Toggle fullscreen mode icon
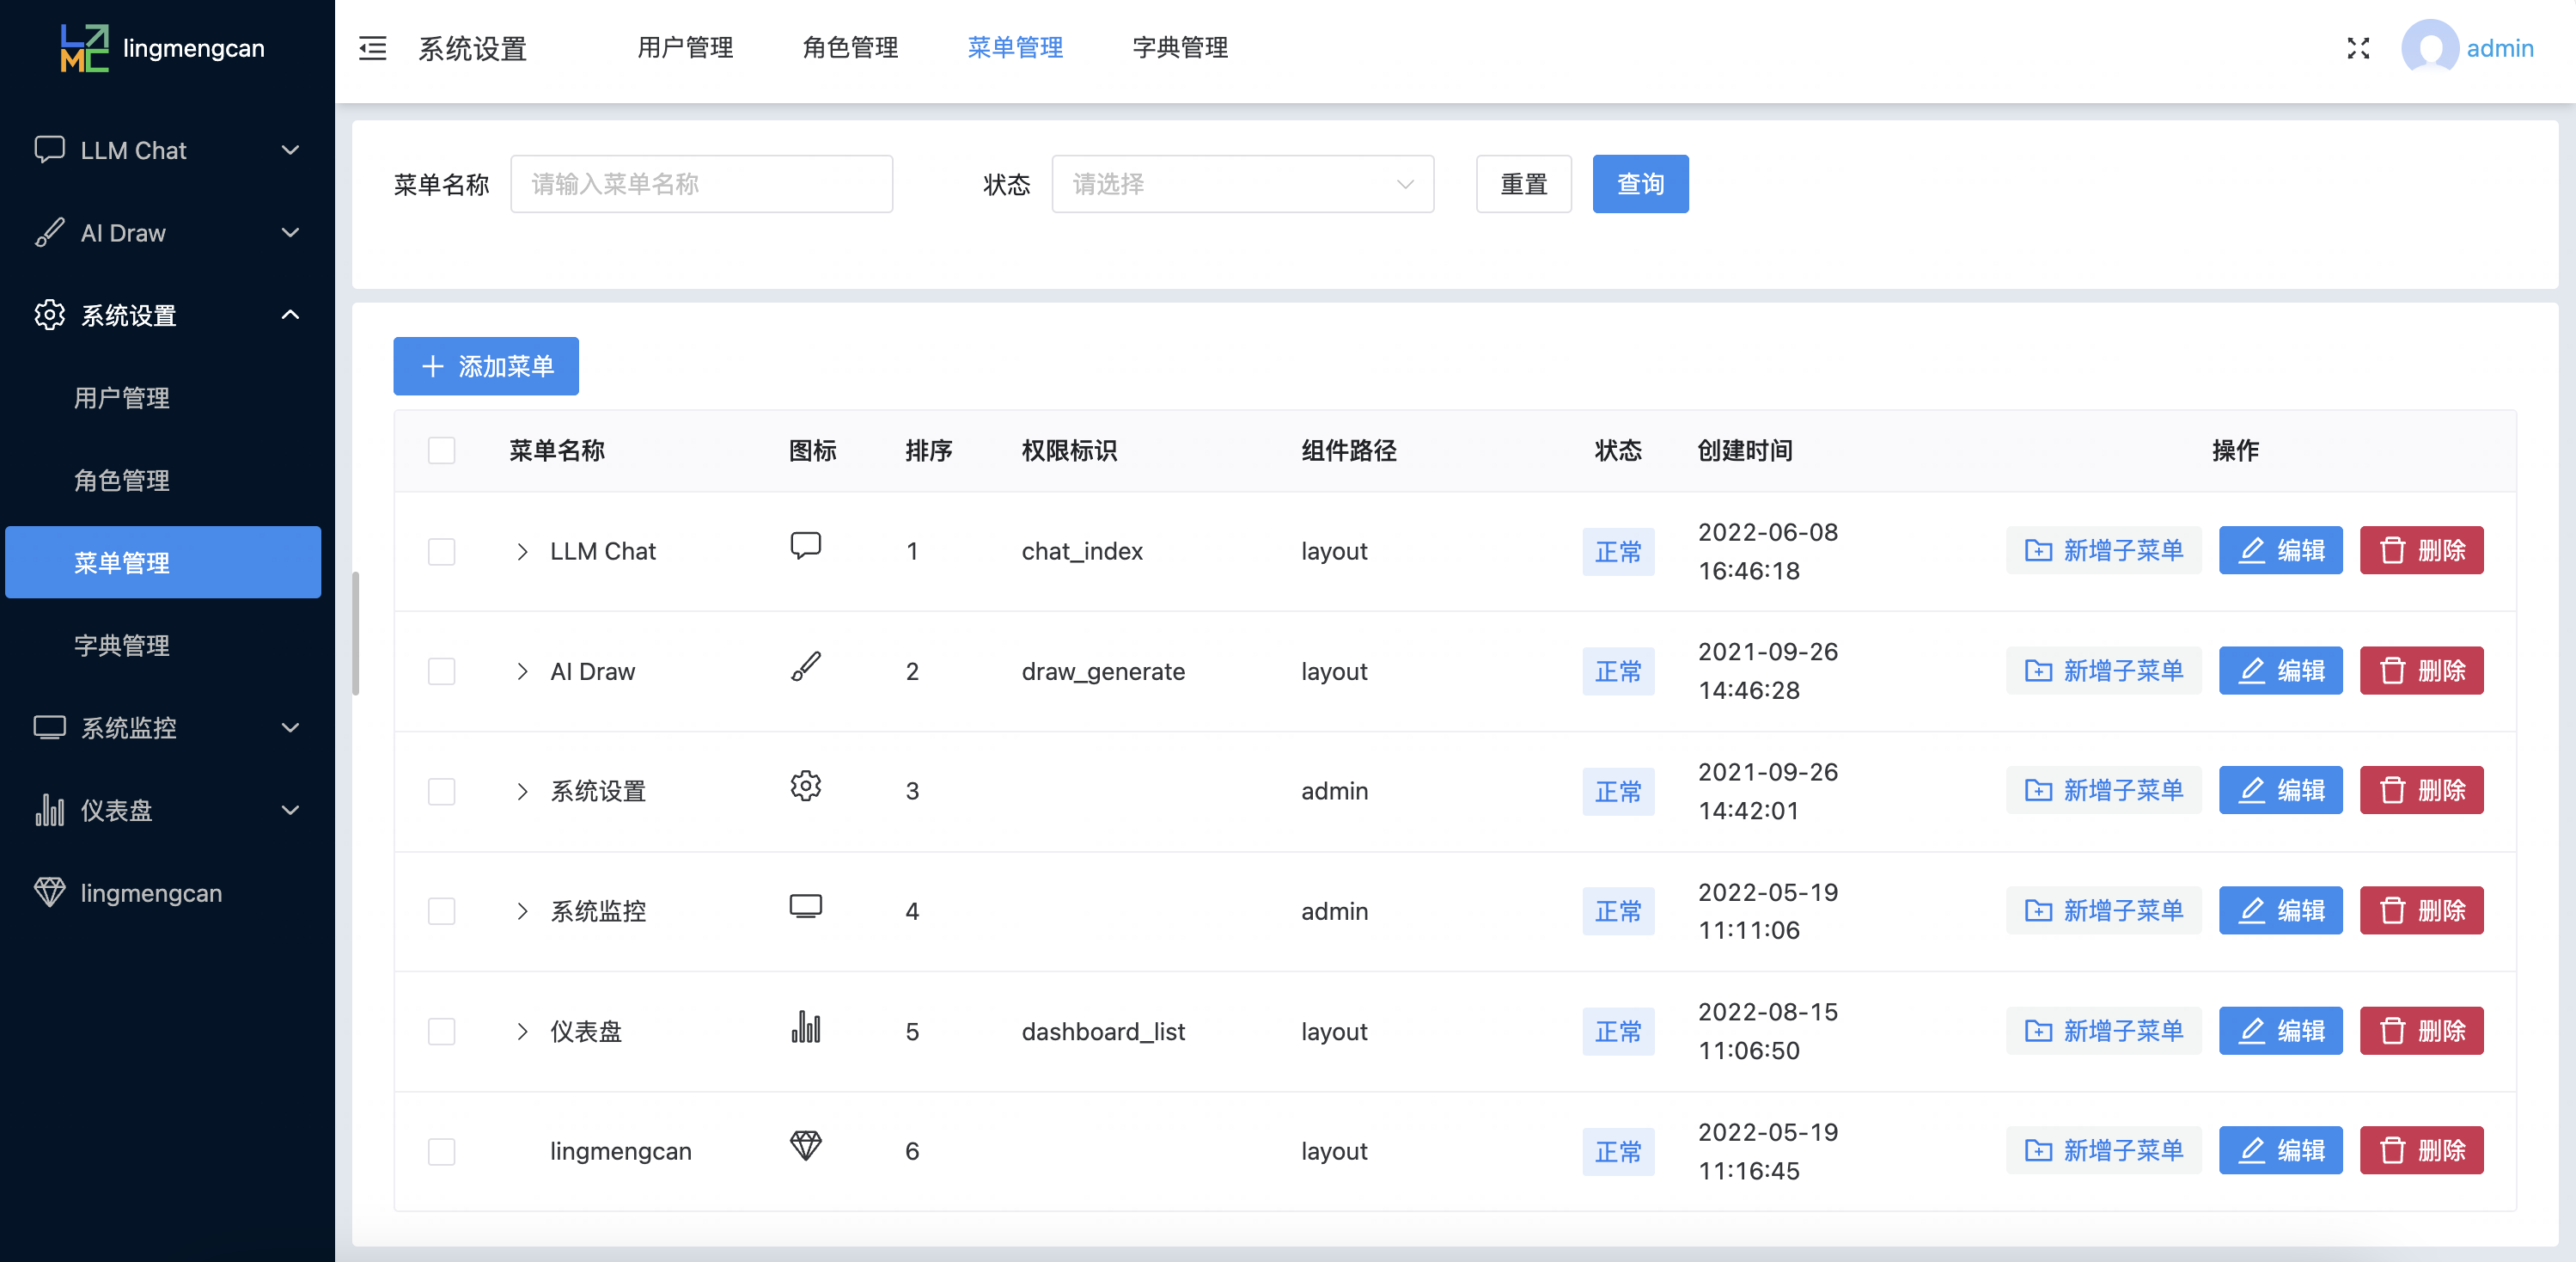The image size is (2576, 1262). [2358, 48]
